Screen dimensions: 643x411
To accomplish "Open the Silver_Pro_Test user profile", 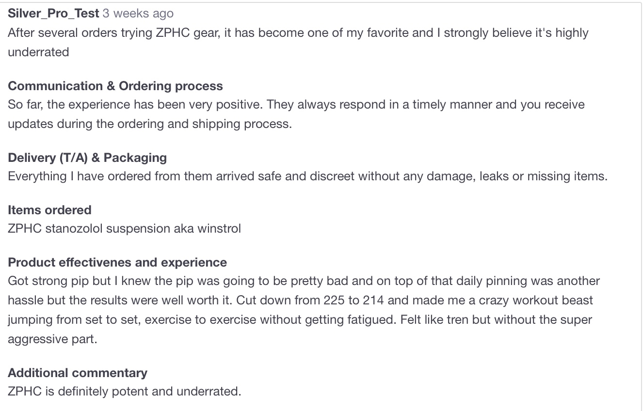I will [53, 14].
